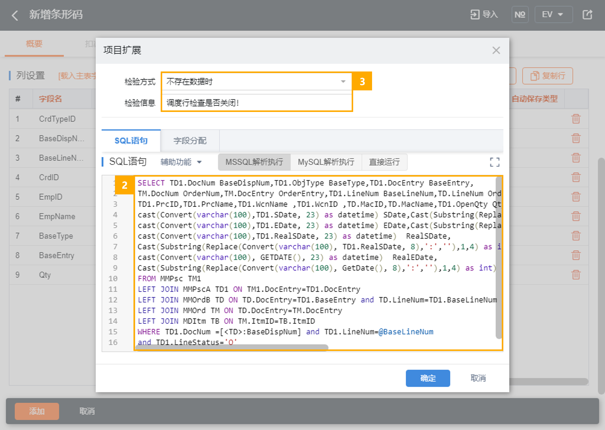Close the 项目扩展 dialog

point(496,50)
